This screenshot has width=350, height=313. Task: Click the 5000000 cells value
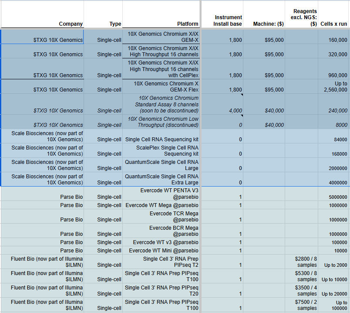click(333, 194)
